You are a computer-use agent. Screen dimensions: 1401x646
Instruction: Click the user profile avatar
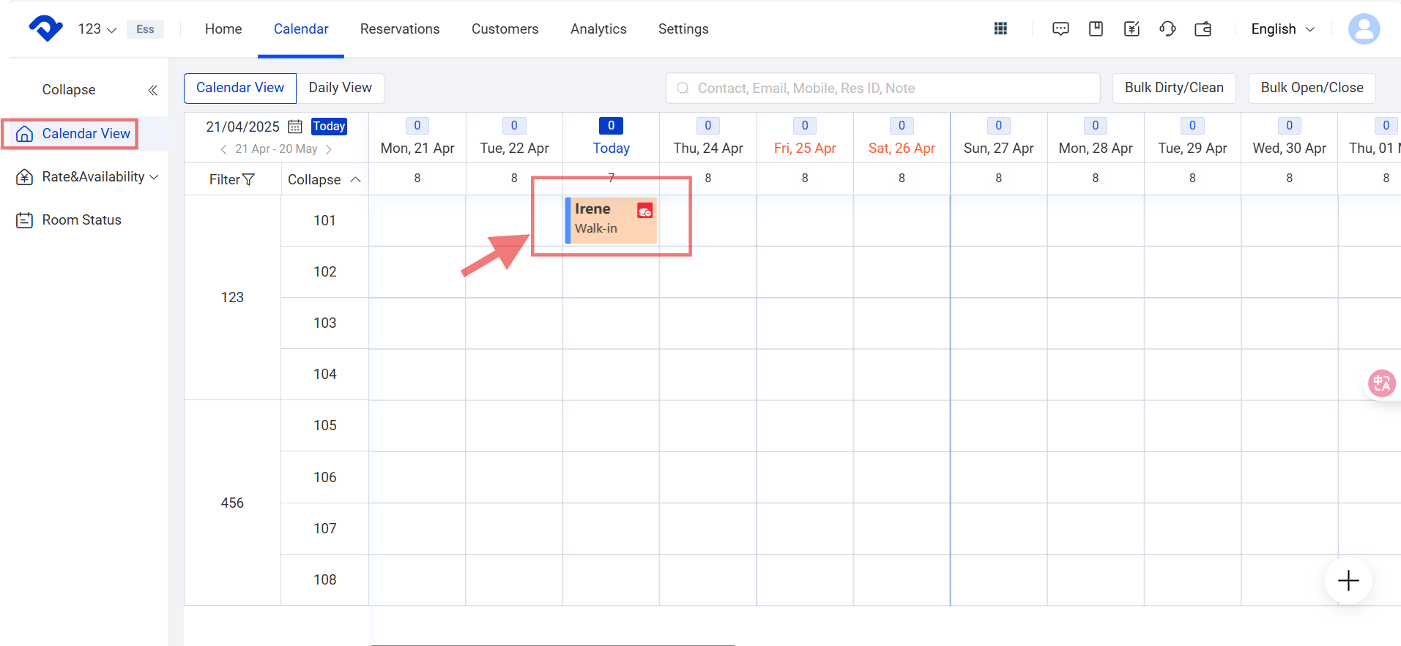(x=1364, y=29)
